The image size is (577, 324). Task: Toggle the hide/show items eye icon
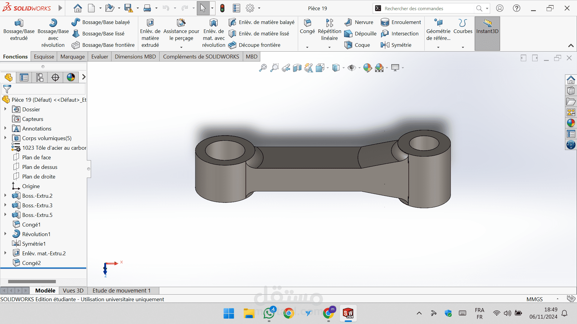tap(351, 68)
